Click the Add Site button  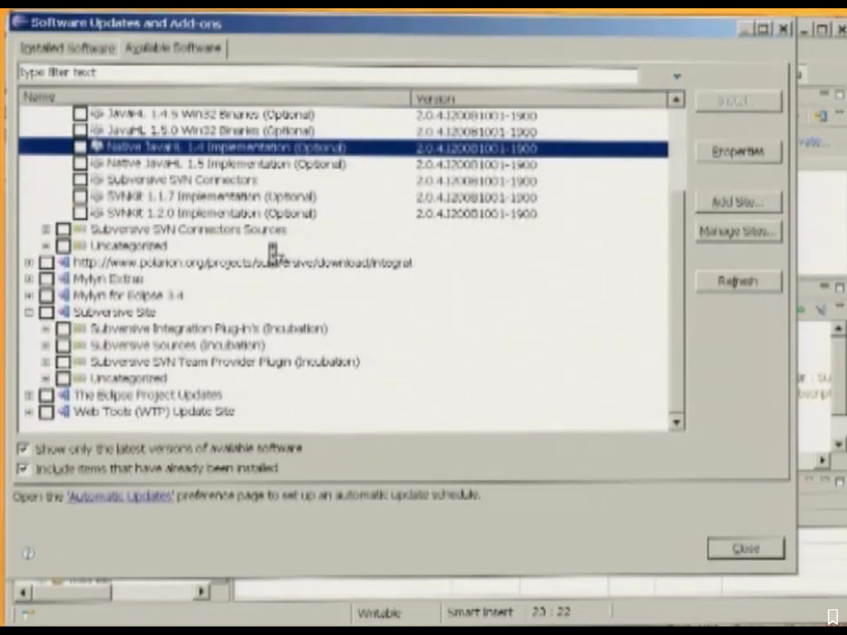pyautogui.click(x=739, y=202)
